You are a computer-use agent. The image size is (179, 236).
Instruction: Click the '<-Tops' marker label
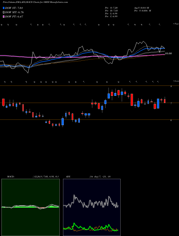[x=176, y=24]
